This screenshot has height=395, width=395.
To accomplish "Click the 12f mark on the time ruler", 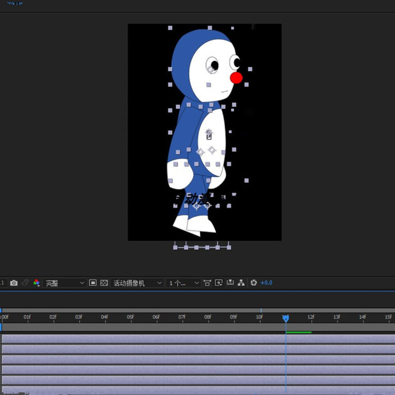I will [x=311, y=317].
